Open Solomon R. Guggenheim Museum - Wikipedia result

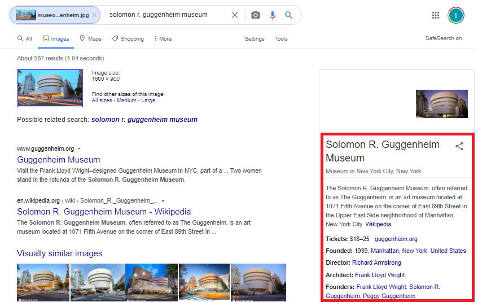click(104, 211)
